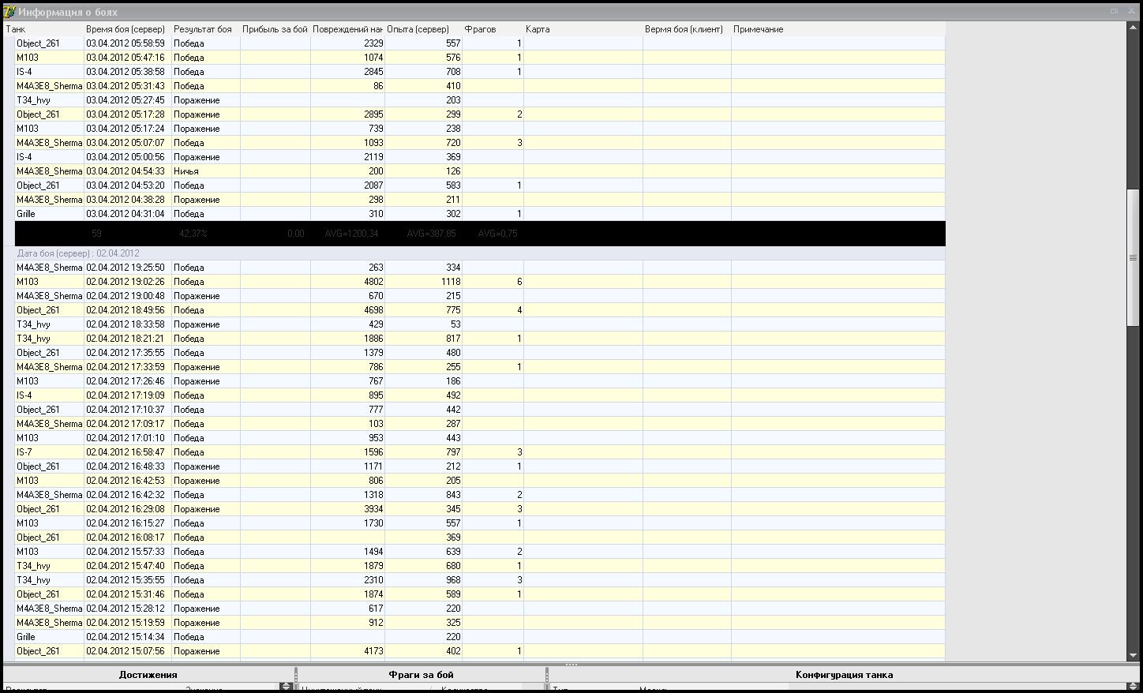Click the sort arrow in the Достижения panel

click(x=286, y=687)
